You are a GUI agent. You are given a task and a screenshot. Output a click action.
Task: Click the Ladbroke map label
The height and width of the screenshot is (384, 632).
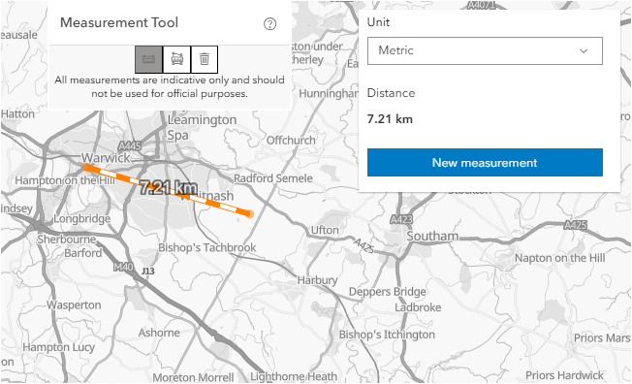[418, 307]
